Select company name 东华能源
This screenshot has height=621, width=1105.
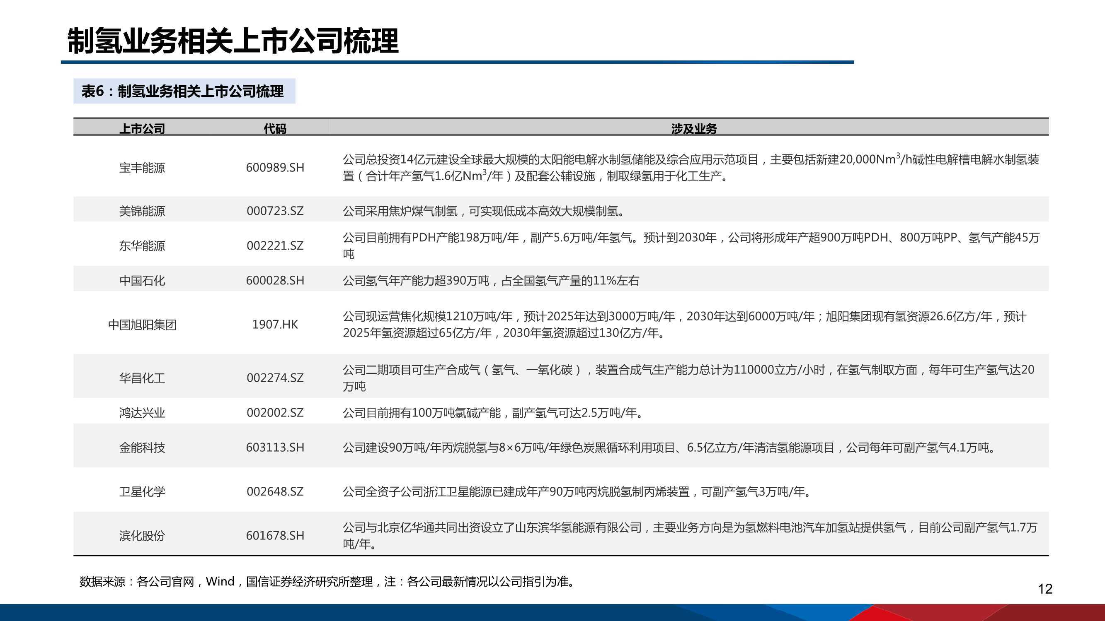(x=142, y=246)
